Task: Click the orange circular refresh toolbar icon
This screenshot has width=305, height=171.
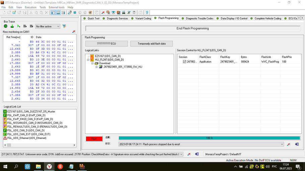Action: (x=90, y=13)
